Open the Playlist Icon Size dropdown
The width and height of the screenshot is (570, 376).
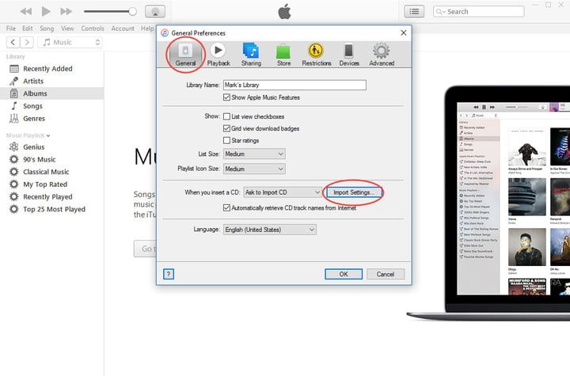(254, 169)
